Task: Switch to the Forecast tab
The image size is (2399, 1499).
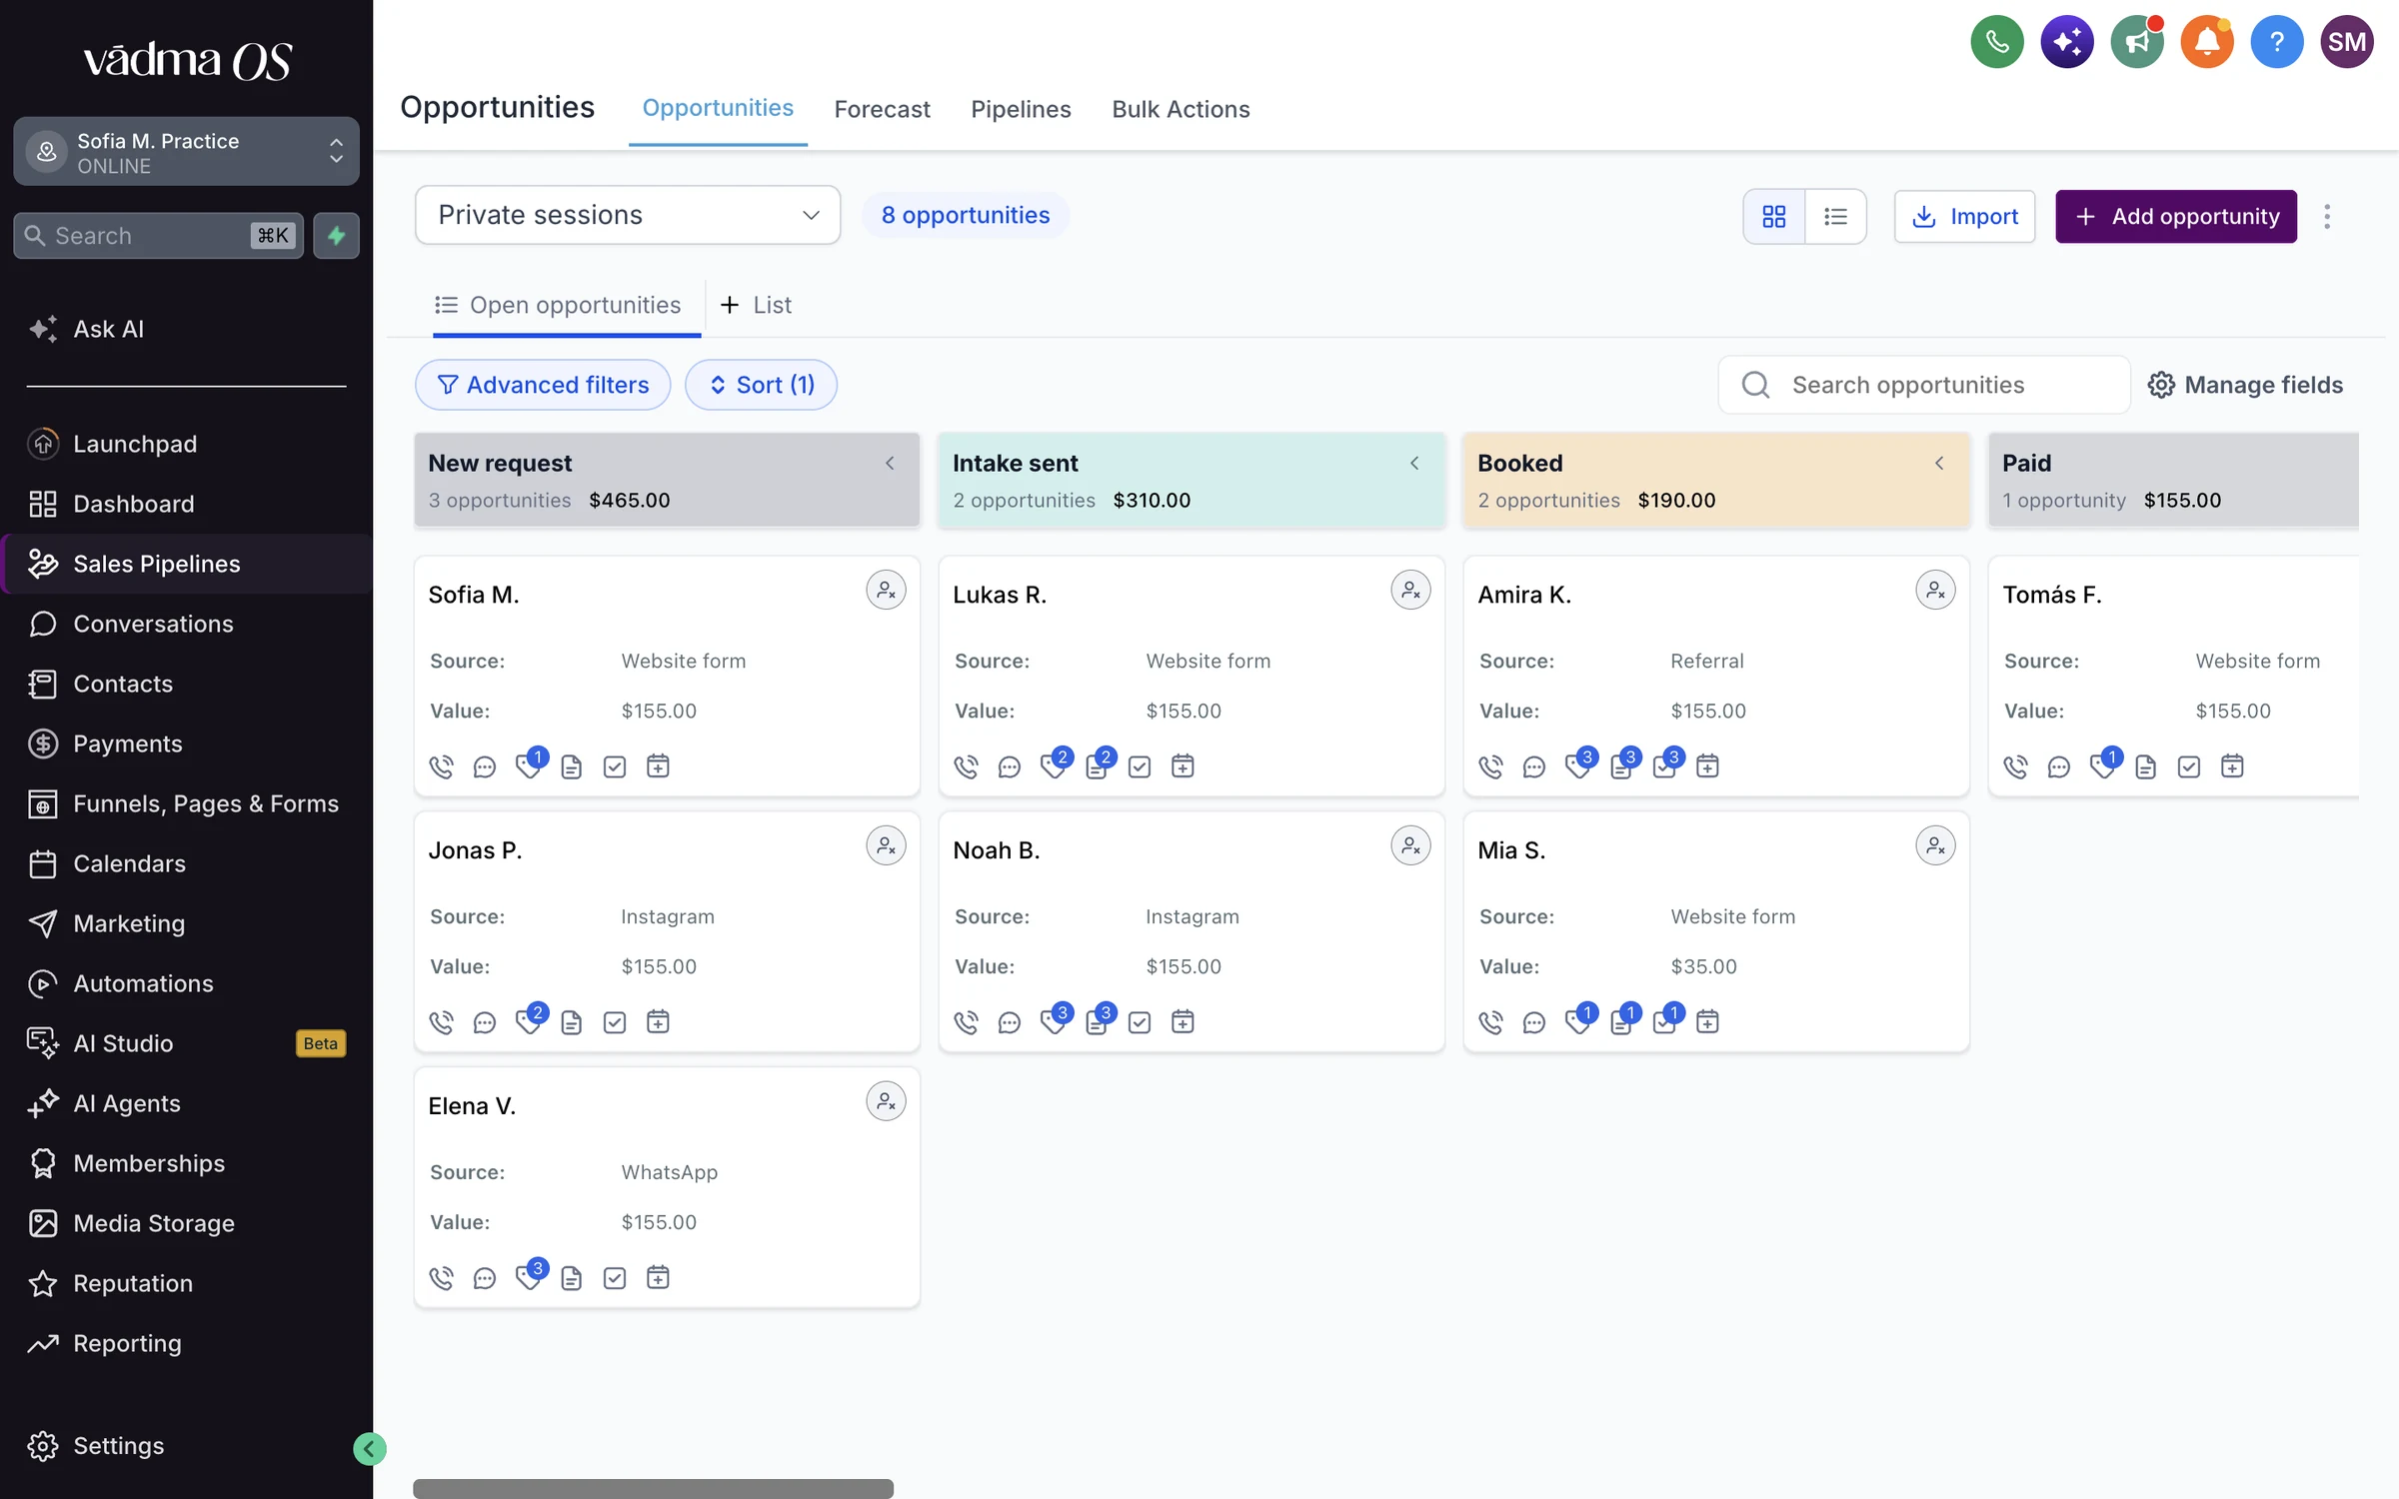Action: (882, 109)
